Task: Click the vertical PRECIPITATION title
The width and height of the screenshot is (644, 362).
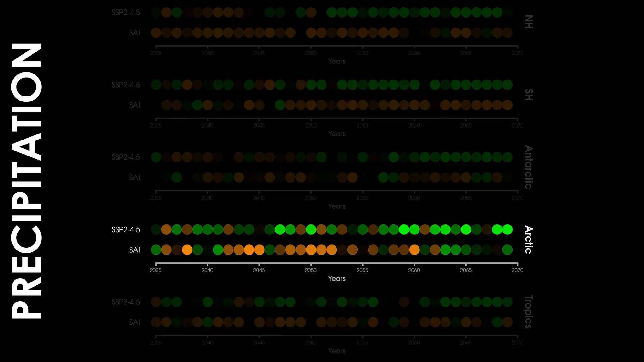Action: coord(26,181)
